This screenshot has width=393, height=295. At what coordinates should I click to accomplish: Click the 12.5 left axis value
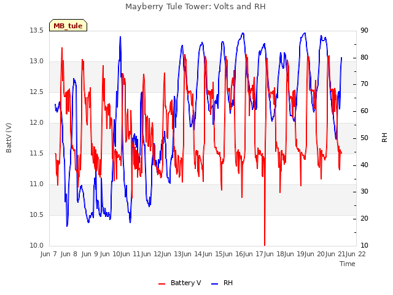[37, 92]
